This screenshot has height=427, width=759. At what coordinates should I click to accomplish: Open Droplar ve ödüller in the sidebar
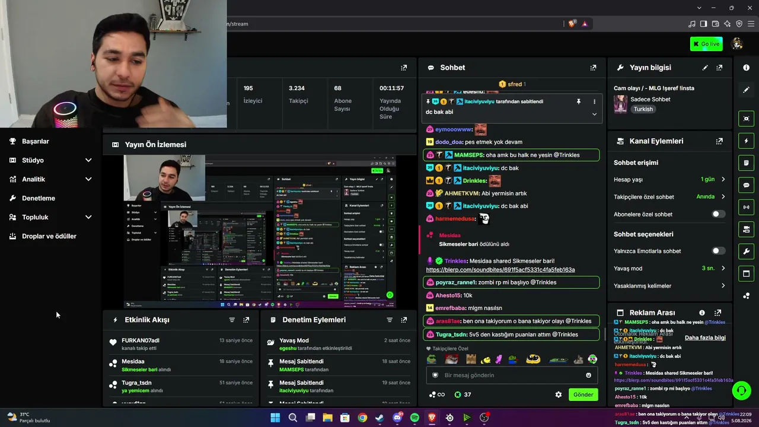coord(50,236)
